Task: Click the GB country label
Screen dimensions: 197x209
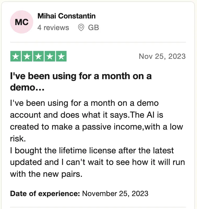Action: (x=93, y=27)
